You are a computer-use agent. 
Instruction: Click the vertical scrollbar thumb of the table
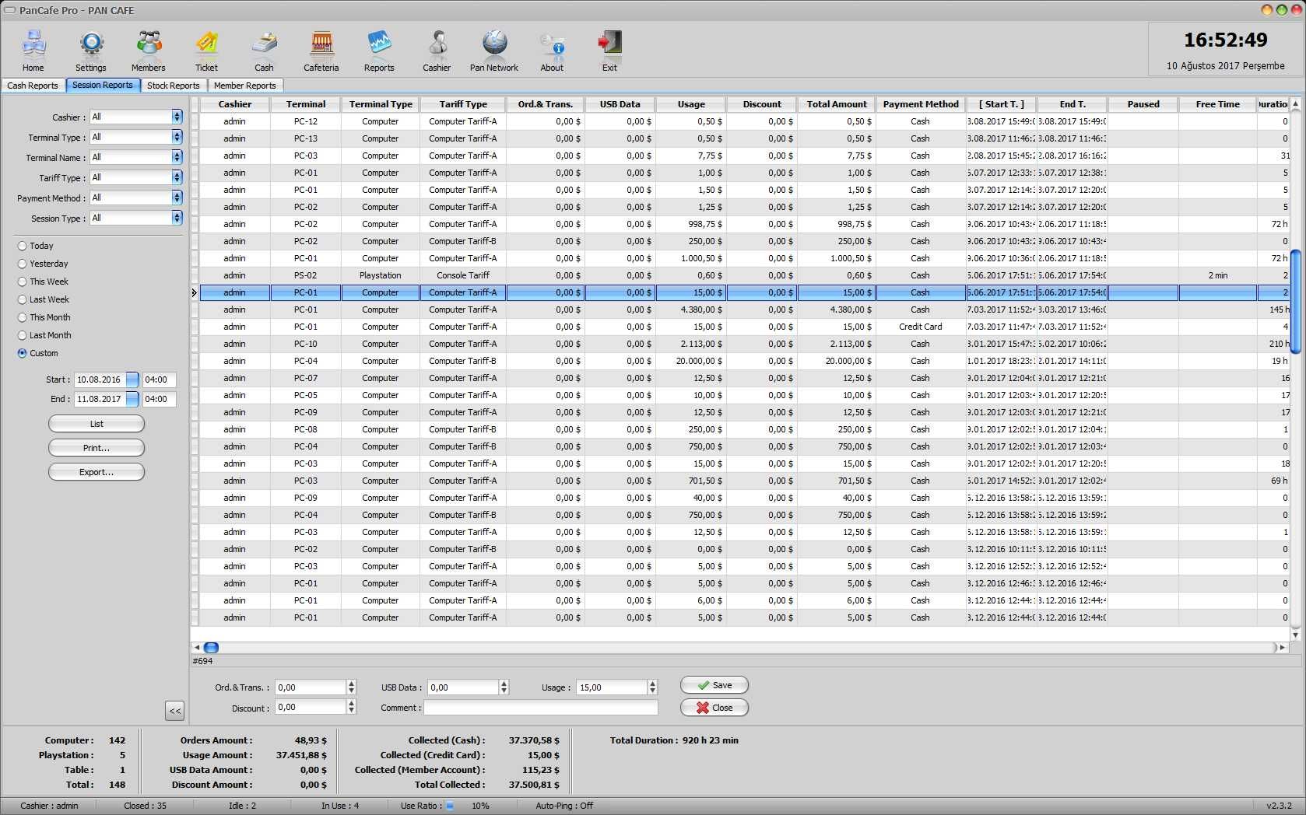coord(1295,302)
